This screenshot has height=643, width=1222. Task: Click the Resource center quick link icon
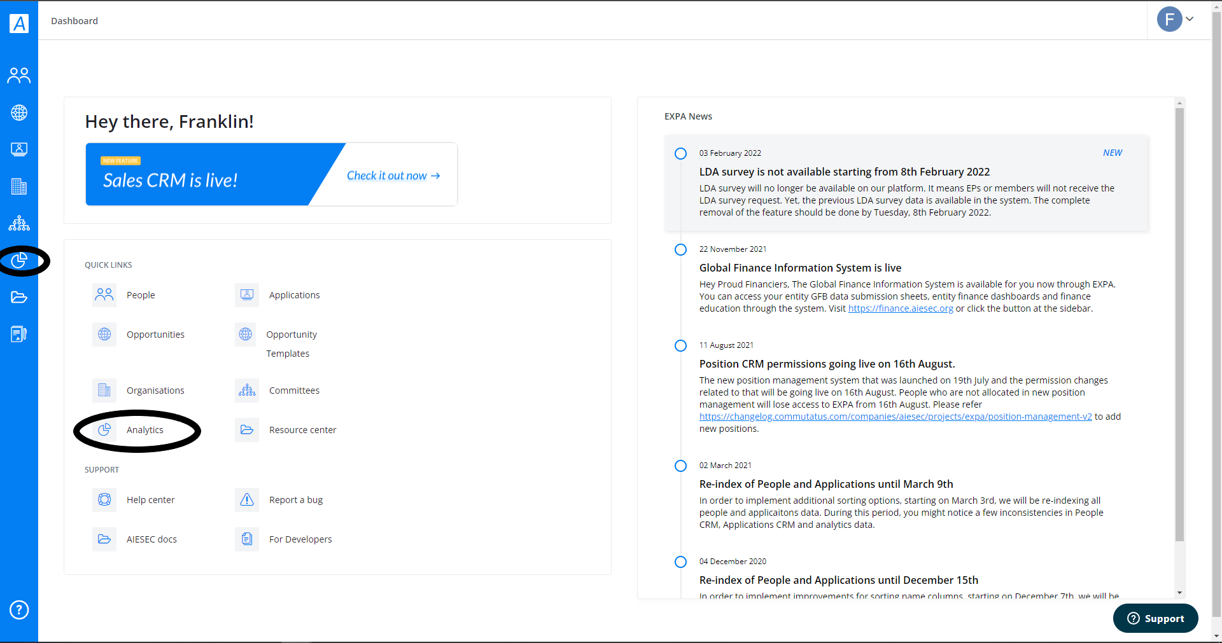pyautogui.click(x=247, y=430)
